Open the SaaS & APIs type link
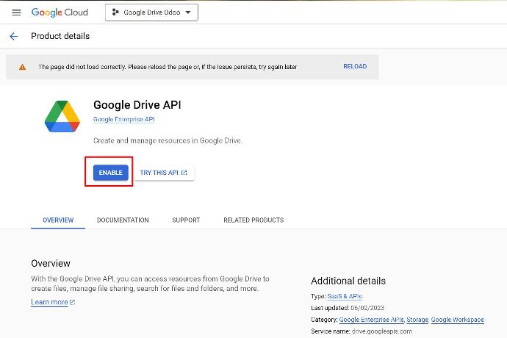Viewport: 507px width, 338px height. (x=345, y=296)
